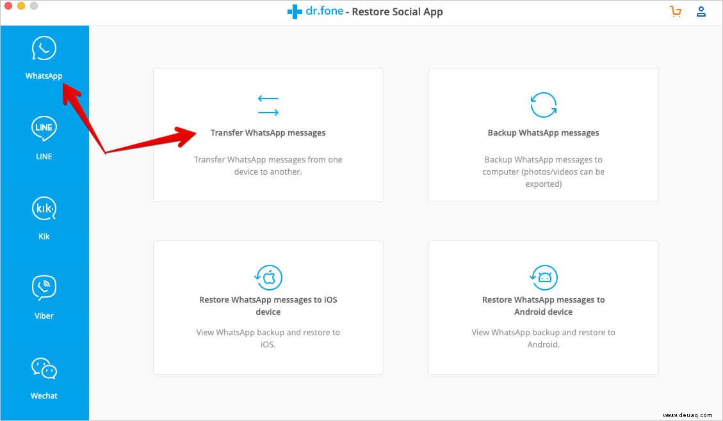
Task: Click 'View WhatsApp backup and restore to Android' text
Action: tap(543, 338)
